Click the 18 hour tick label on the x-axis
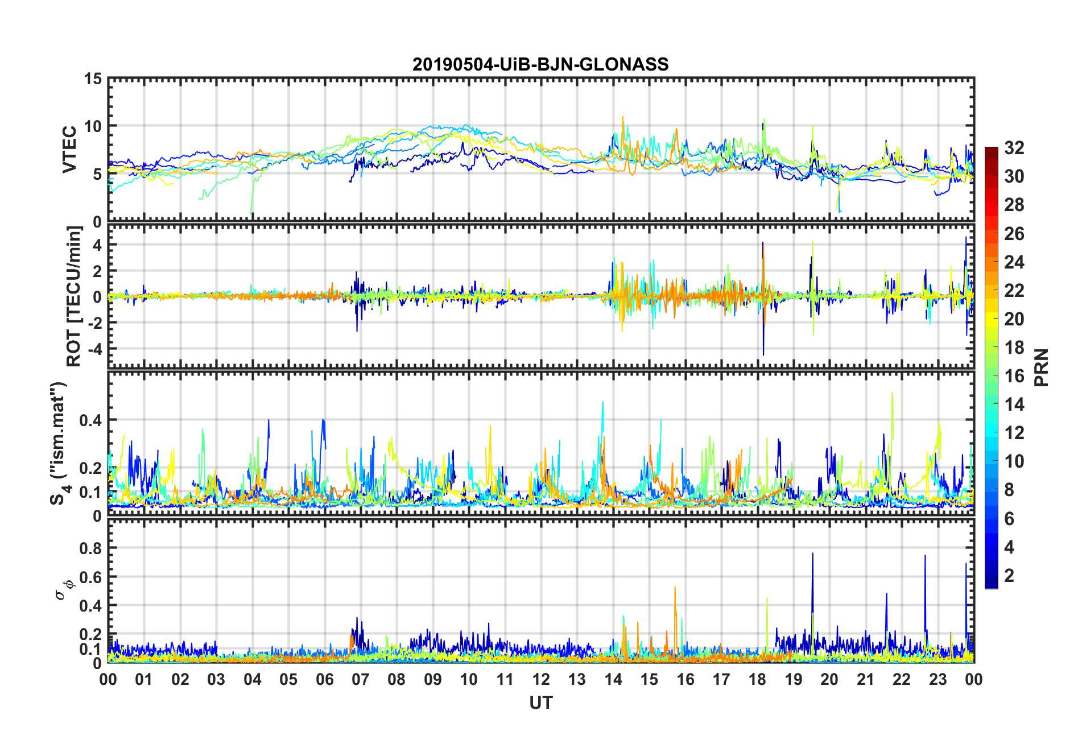 tap(757, 679)
